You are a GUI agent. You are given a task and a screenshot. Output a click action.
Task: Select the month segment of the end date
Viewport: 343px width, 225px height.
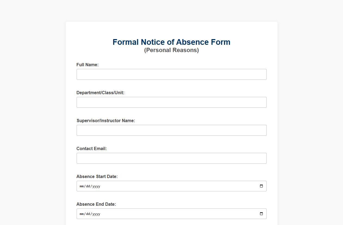click(81, 214)
